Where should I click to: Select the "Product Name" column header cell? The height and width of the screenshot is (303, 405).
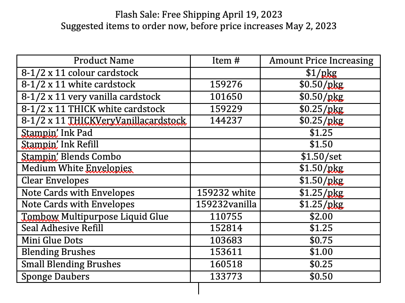[x=104, y=61]
